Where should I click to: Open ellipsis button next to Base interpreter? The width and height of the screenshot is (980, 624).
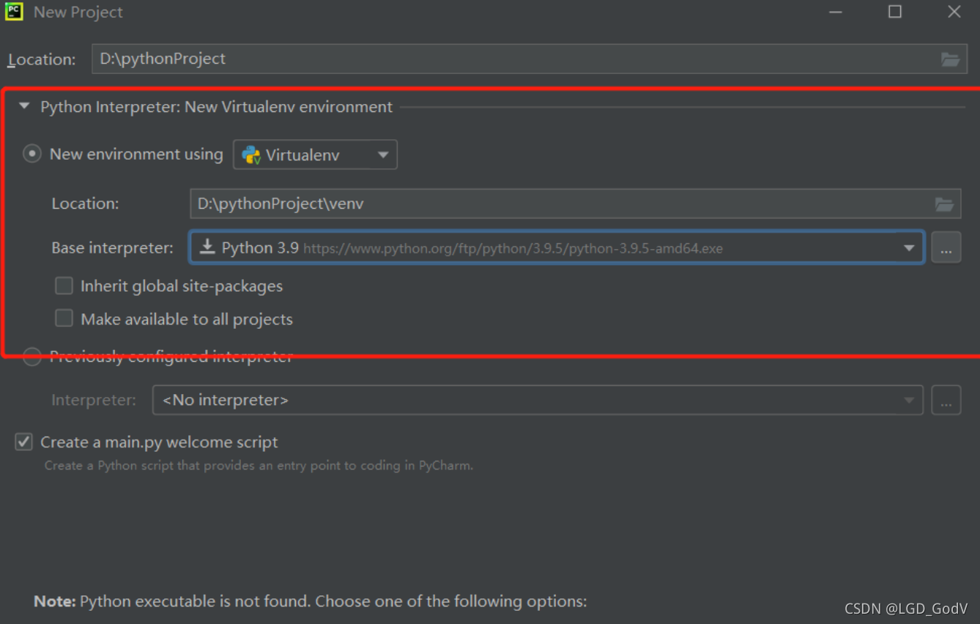[946, 248]
